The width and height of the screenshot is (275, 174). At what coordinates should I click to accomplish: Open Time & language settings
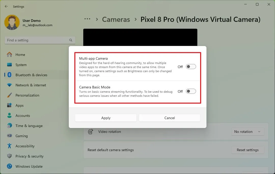point(36,125)
